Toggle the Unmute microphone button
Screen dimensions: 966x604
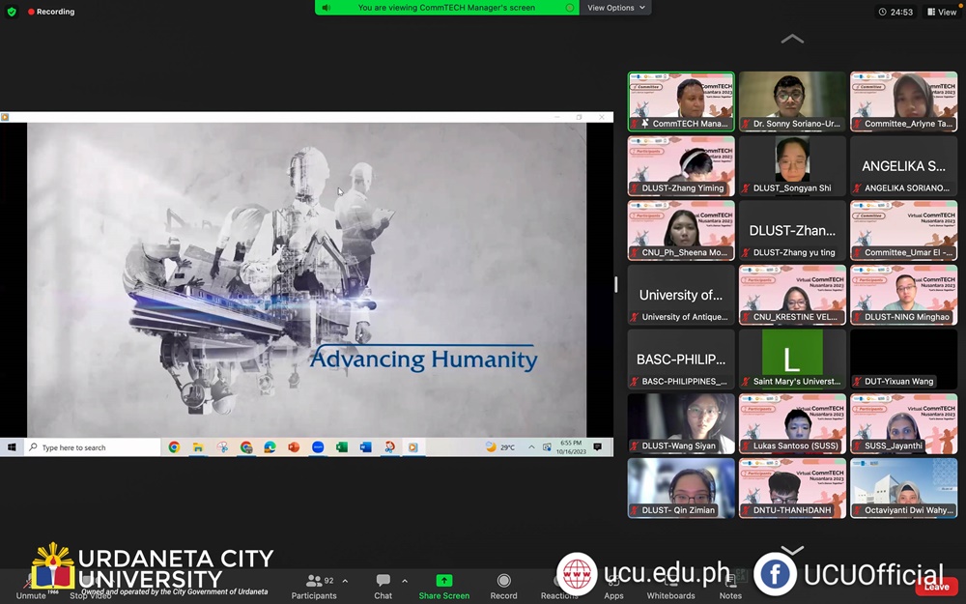(31, 587)
